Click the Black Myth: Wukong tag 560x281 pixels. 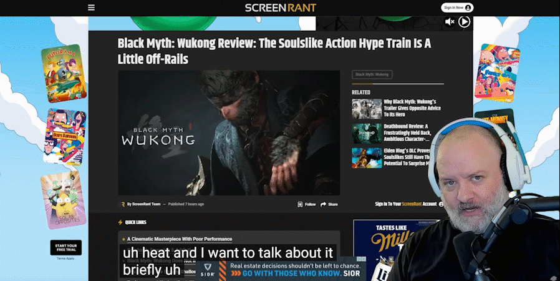[372, 74]
